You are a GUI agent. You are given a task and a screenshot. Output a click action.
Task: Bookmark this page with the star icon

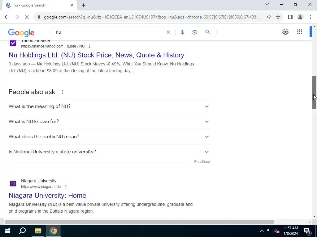(278, 17)
